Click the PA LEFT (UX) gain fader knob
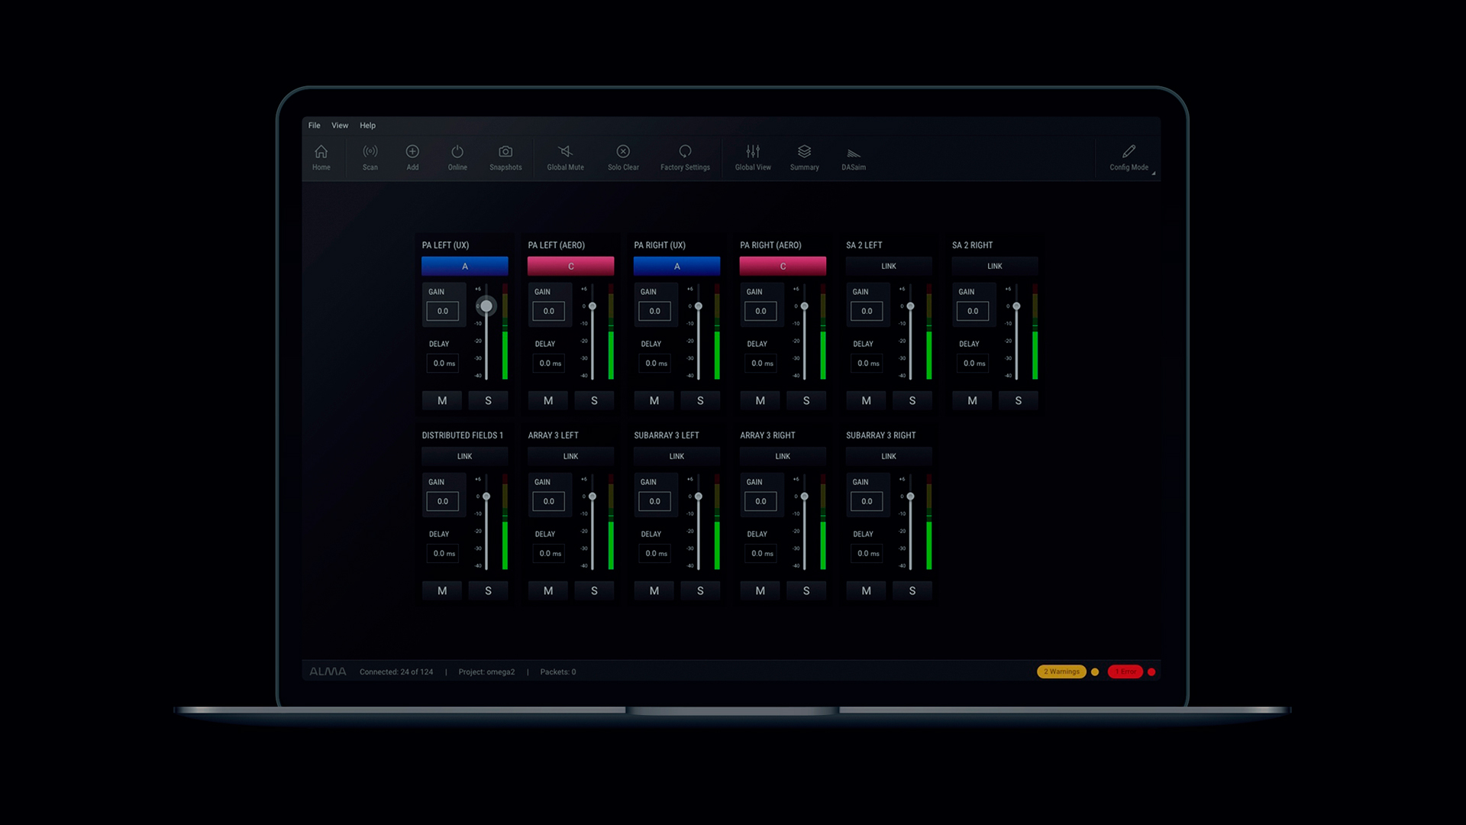The height and width of the screenshot is (825, 1466). [486, 306]
